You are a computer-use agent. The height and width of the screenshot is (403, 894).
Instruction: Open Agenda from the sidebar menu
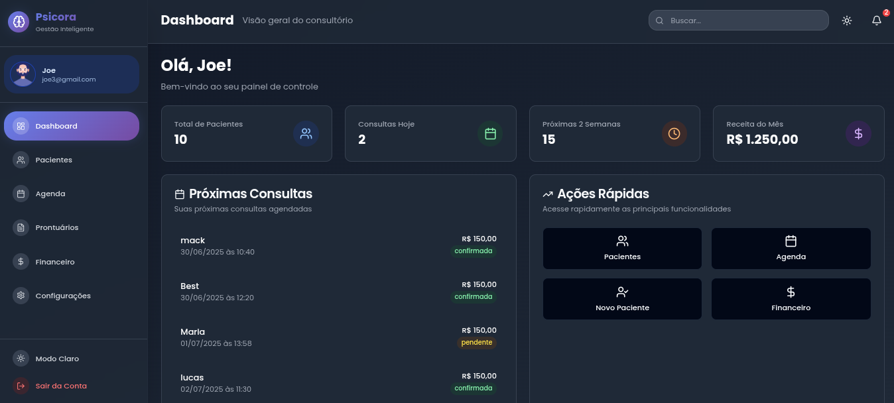click(50, 194)
